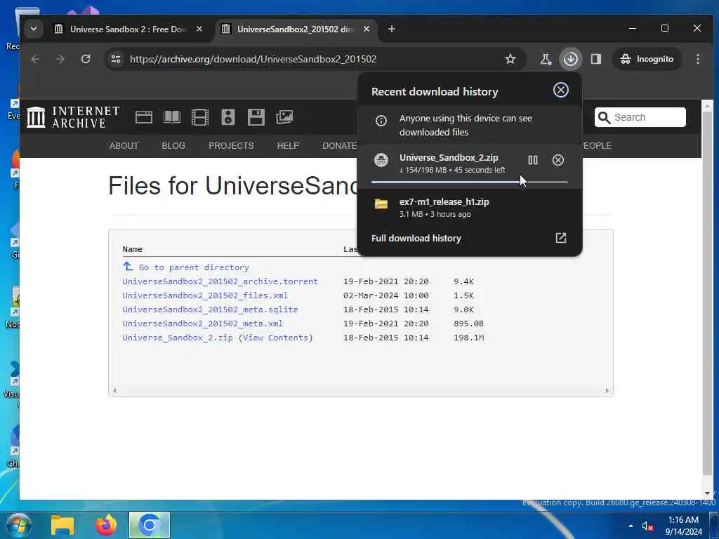Open the DONATE menu item

(x=339, y=146)
